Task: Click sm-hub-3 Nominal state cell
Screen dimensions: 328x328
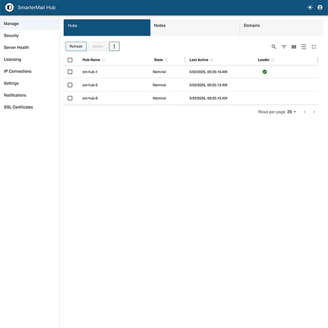Action: tap(159, 98)
